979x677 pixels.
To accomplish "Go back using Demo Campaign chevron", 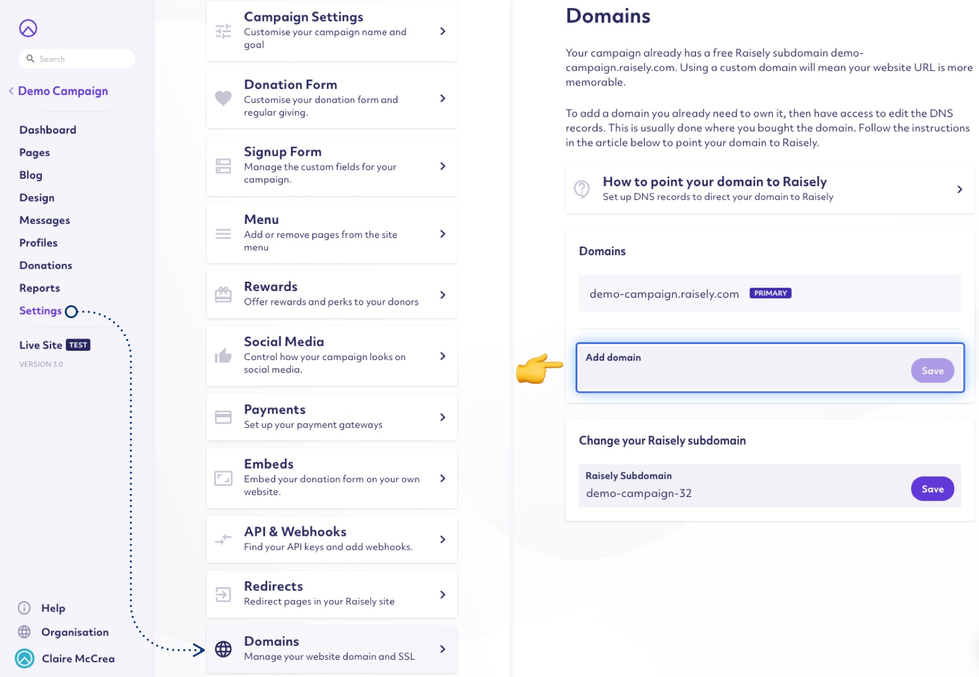I will pos(11,91).
